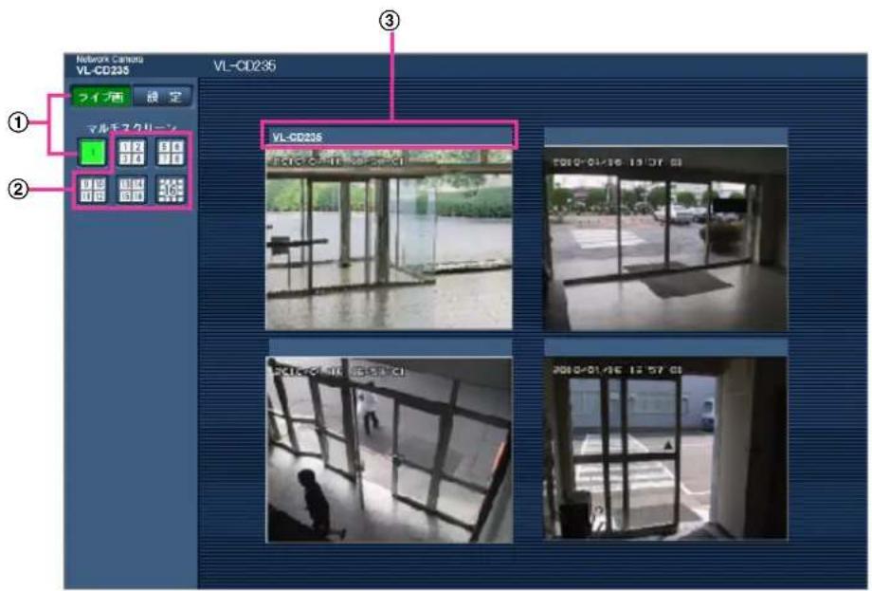This screenshot has height=591, width=872.
Task: Switch to cameras 13-16 multiscreen layout
Action: tap(132, 190)
